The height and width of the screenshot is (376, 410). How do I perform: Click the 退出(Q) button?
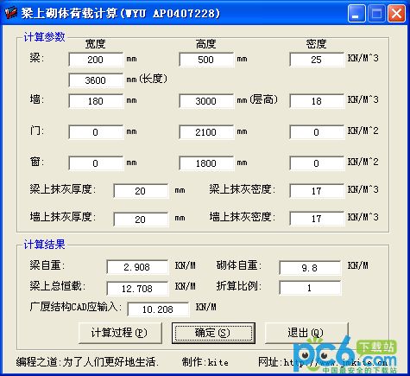pos(306,333)
